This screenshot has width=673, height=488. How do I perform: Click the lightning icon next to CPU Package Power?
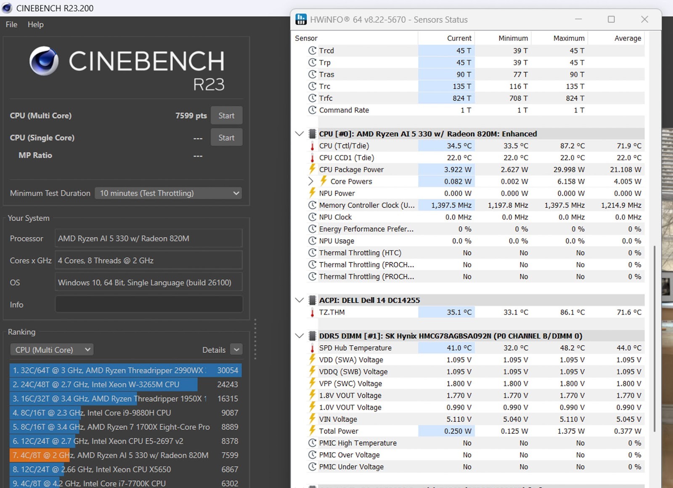pos(312,169)
